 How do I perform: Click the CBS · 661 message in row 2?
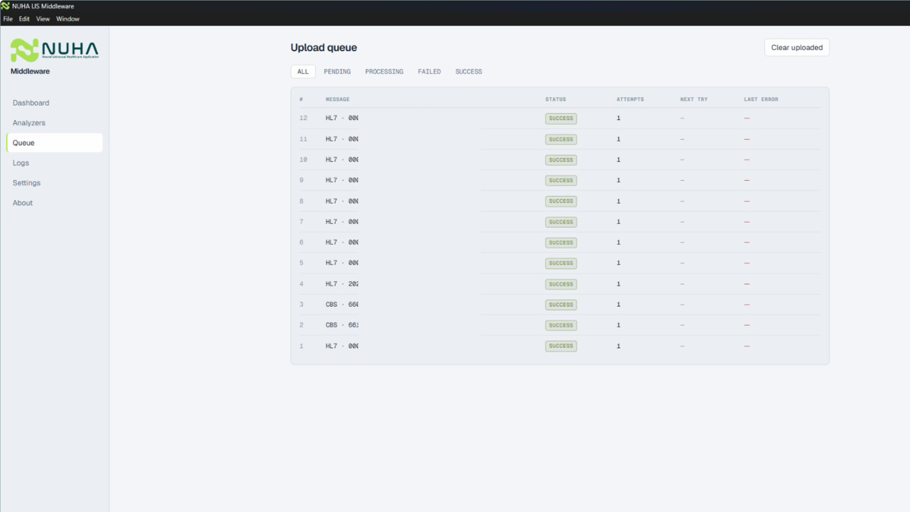pyautogui.click(x=342, y=325)
